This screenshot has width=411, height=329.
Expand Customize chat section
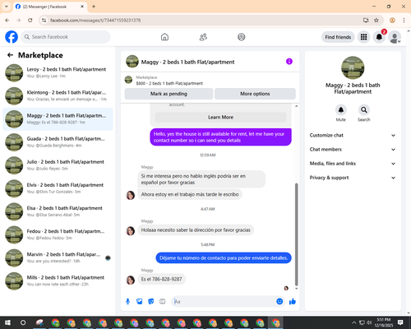click(x=353, y=135)
